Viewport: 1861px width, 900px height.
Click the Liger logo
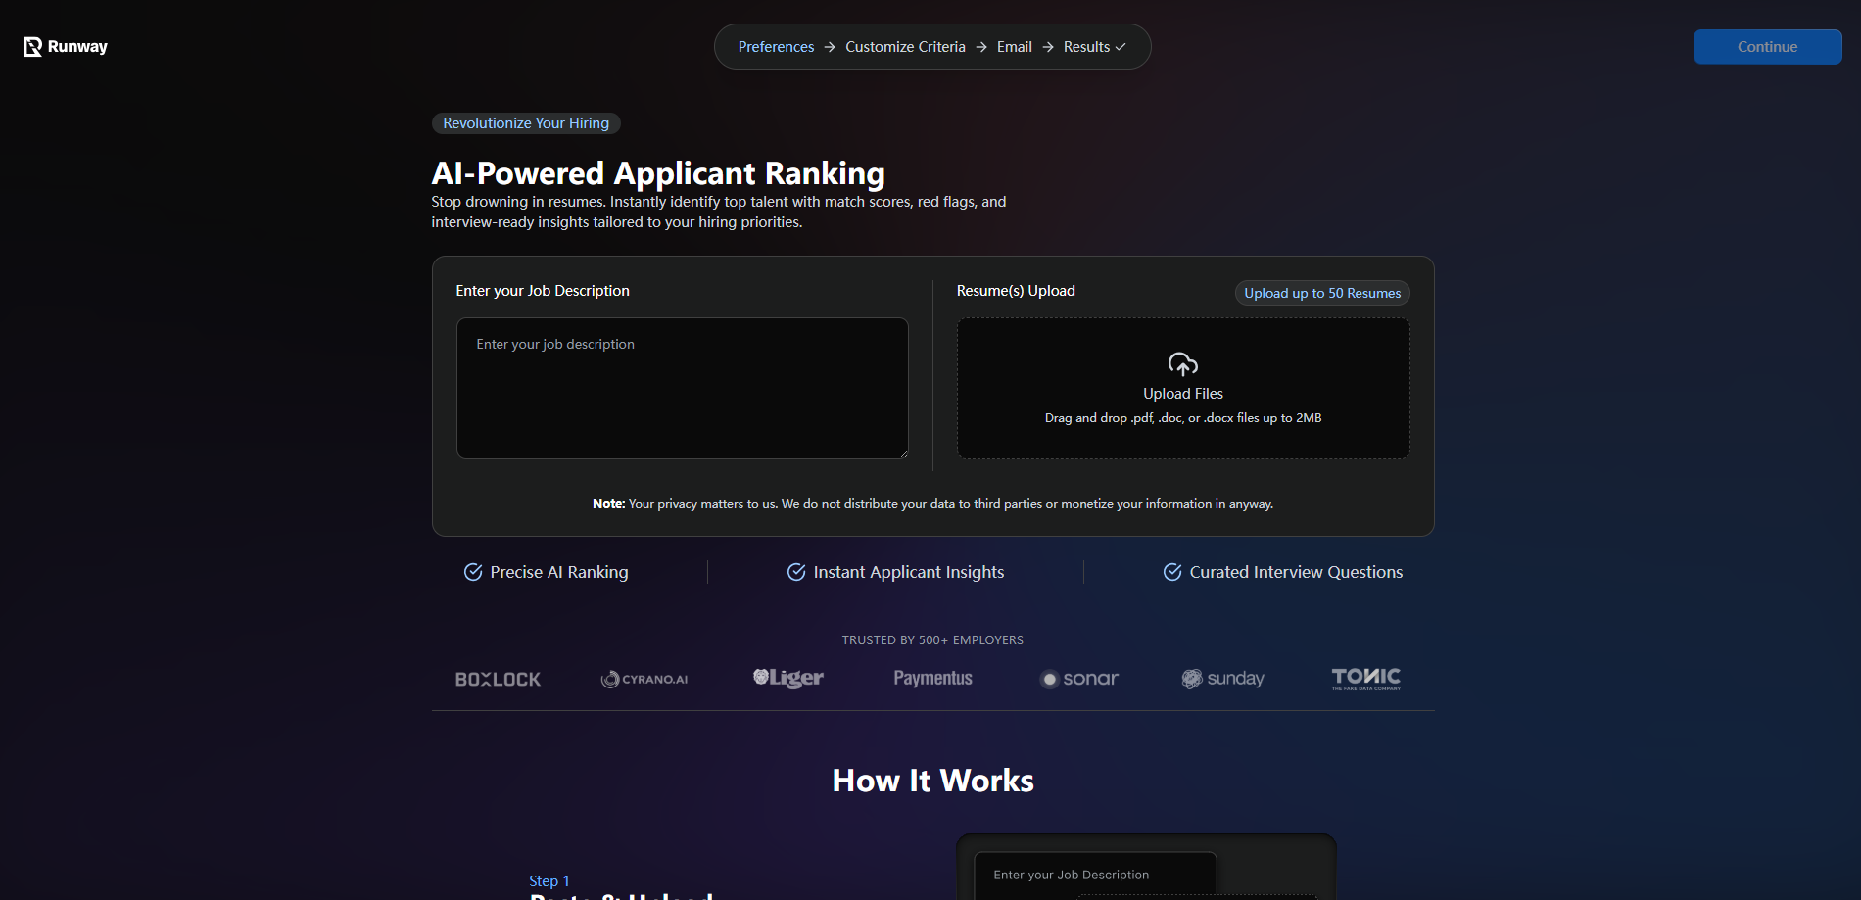(787, 677)
